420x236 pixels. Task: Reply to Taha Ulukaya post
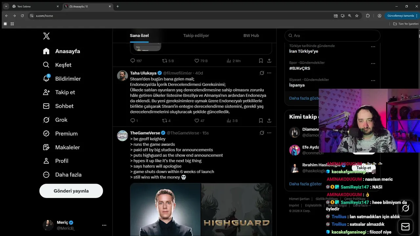133,121
